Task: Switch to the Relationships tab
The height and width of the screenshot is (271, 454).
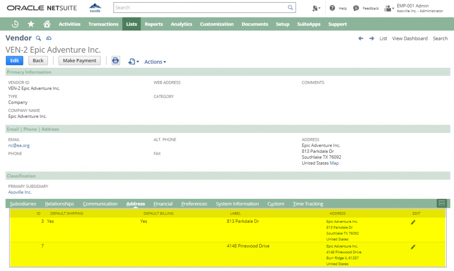Action: 59,204
